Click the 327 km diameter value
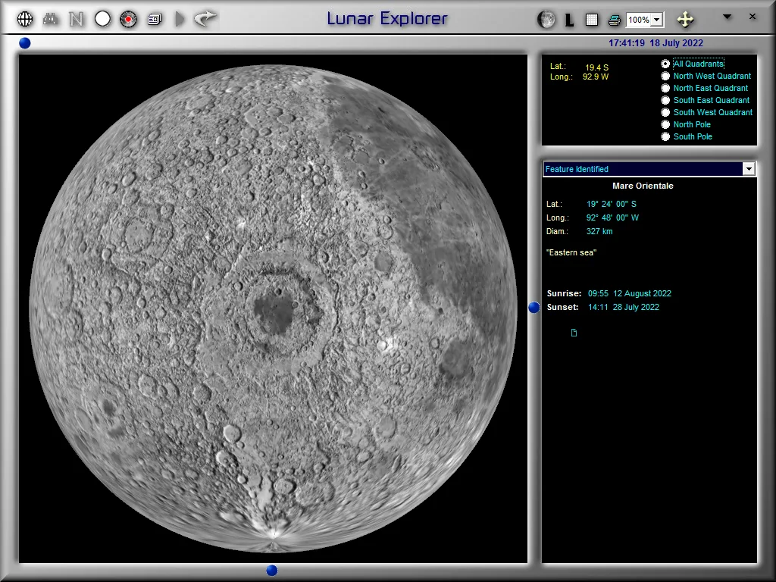Viewport: 776px width, 582px height. (599, 231)
